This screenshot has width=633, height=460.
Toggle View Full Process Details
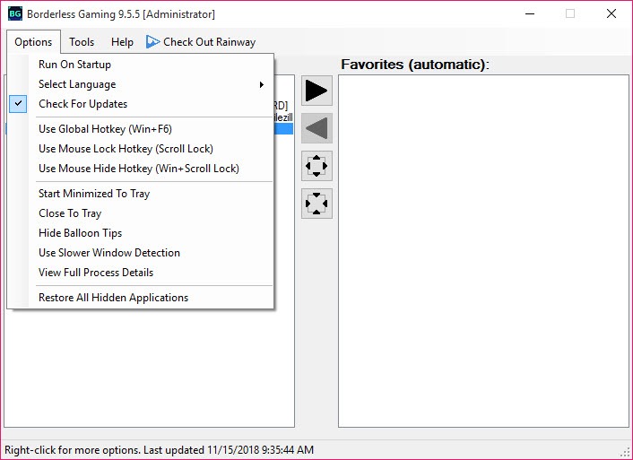pos(140,273)
